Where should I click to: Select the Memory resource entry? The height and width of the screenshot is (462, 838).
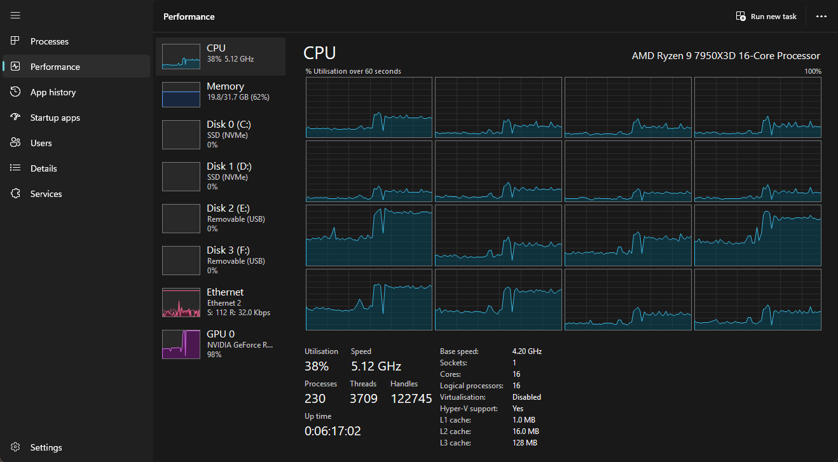click(220, 95)
